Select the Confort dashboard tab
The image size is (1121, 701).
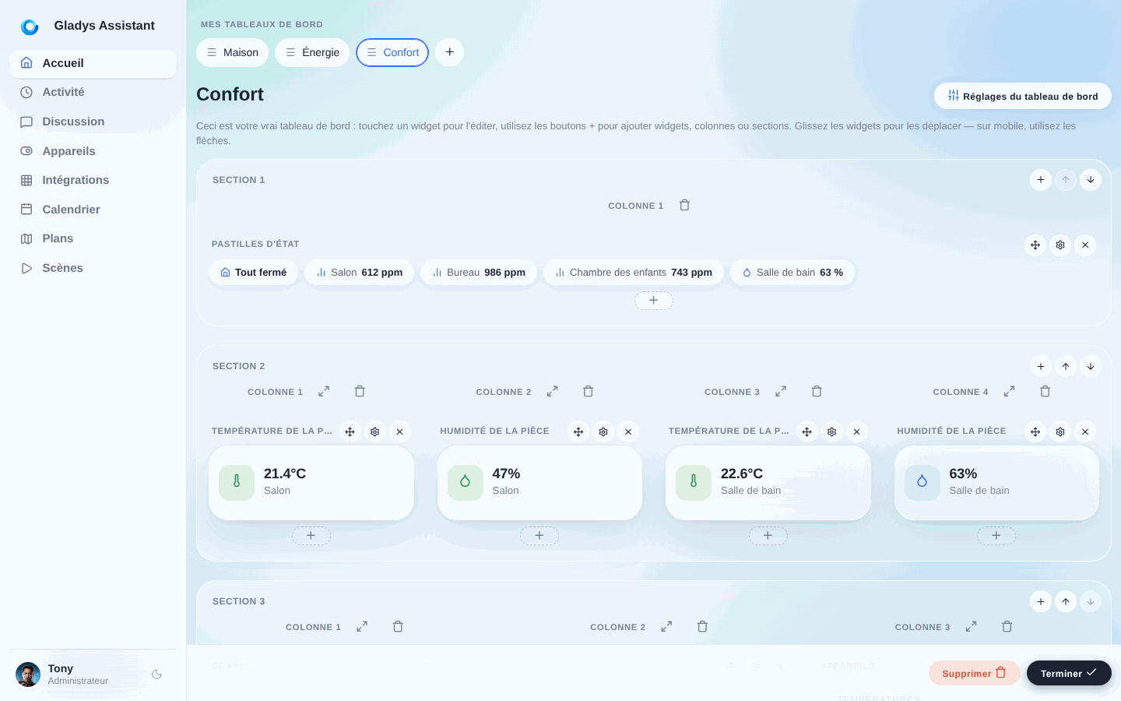pyautogui.click(x=392, y=53)
